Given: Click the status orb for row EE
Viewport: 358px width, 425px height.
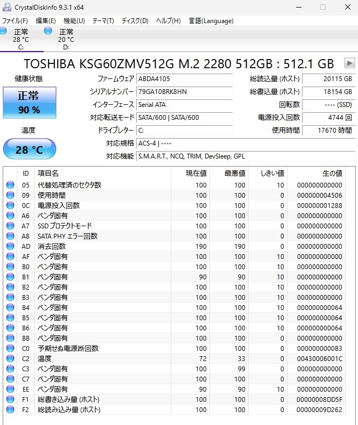Looking at the screenshot, I should coord(10,389).
